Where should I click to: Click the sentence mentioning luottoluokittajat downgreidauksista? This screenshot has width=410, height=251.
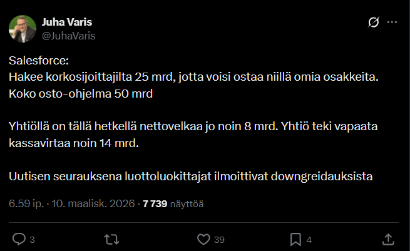click(x=191, y=176)
